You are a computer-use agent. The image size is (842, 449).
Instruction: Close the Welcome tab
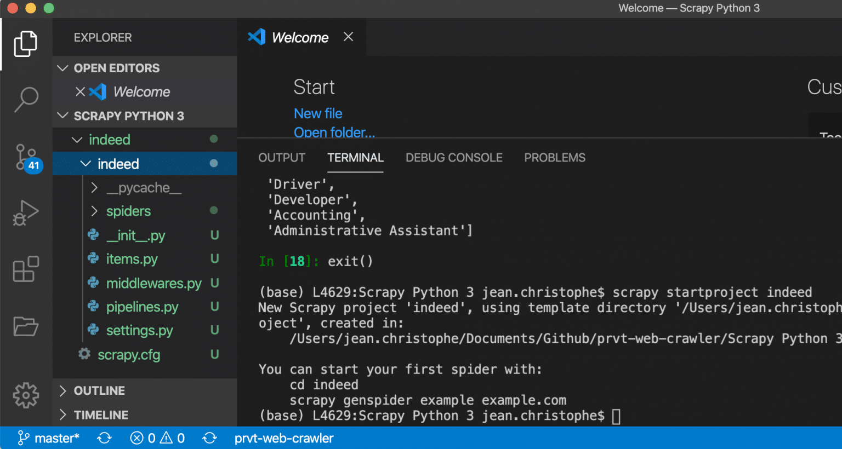coord(348,37)
